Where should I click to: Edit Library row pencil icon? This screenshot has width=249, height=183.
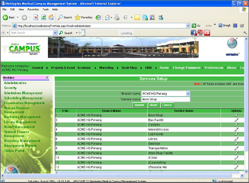pyautogui.click(x=236, y=139)
